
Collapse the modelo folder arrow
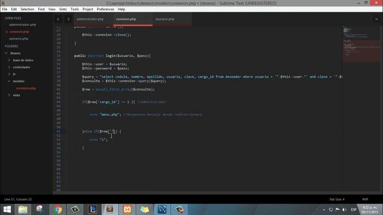[9, 81]
